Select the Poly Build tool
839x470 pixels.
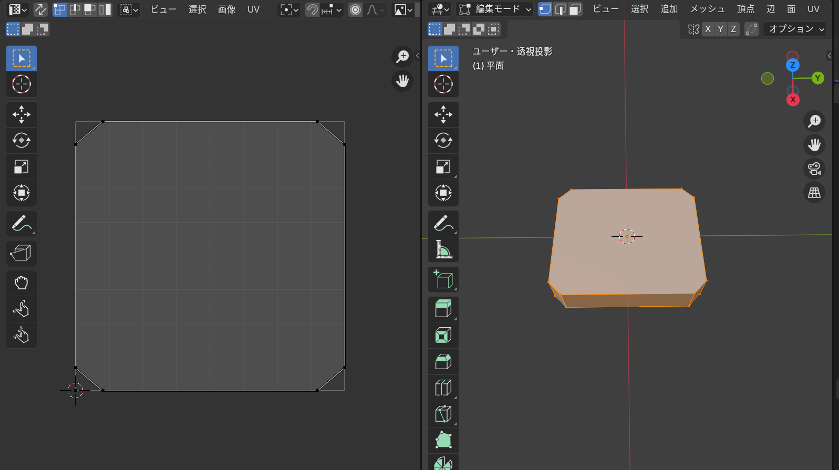(x=443, y=440)
